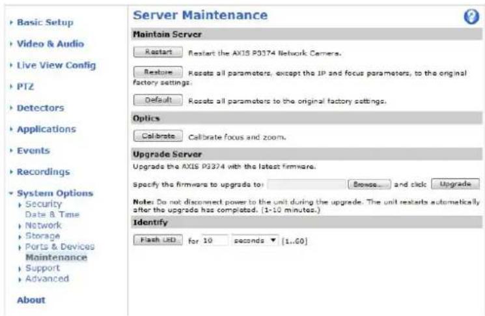Open Date & Time settings

point(52,214)
